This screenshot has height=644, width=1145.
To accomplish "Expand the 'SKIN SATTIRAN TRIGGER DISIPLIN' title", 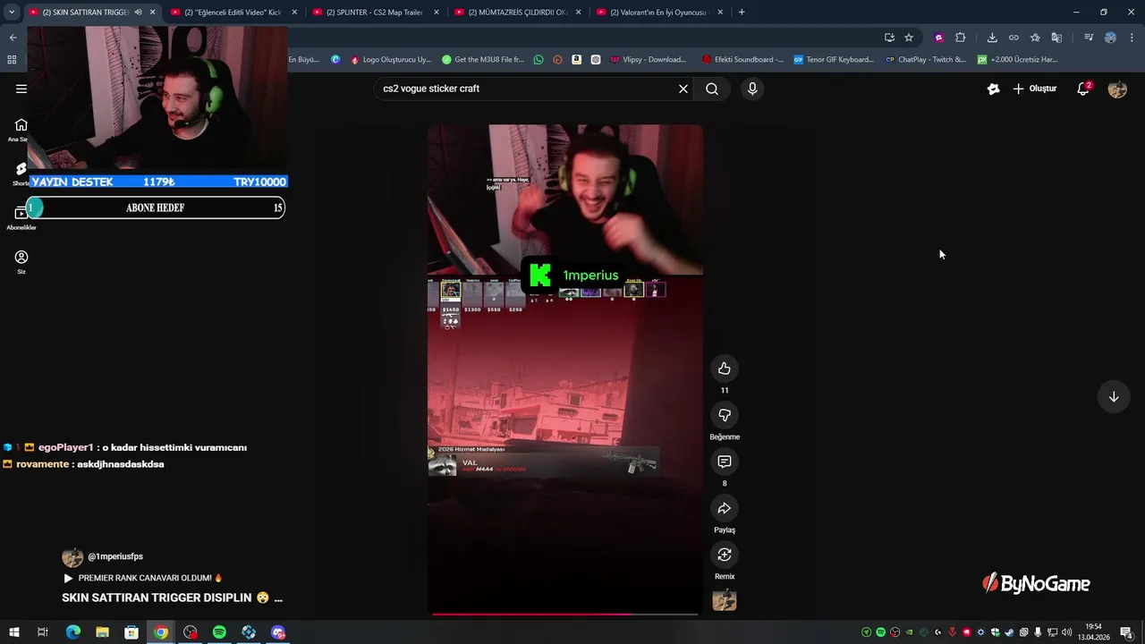I will click(x=172, y=597).
